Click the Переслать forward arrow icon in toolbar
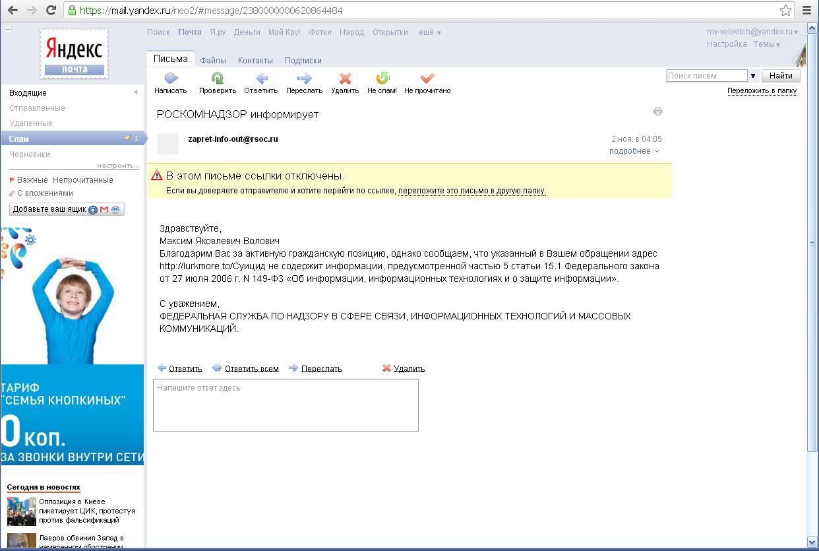The height and width of the screenshot is (551, 819). [x=304, y=79]
